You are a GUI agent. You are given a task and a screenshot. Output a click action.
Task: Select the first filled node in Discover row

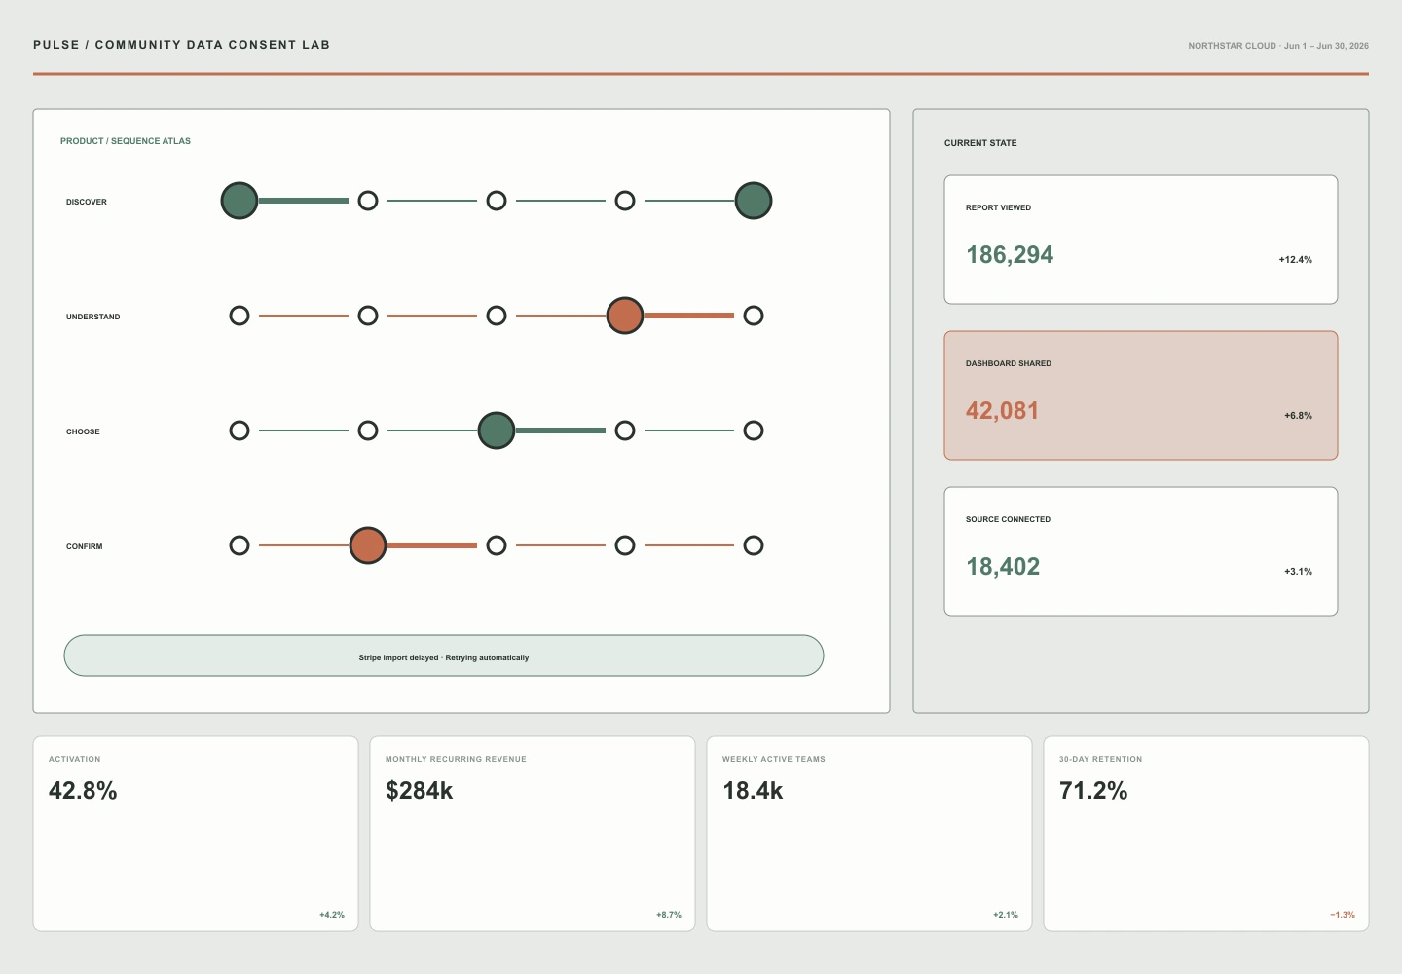240,201
